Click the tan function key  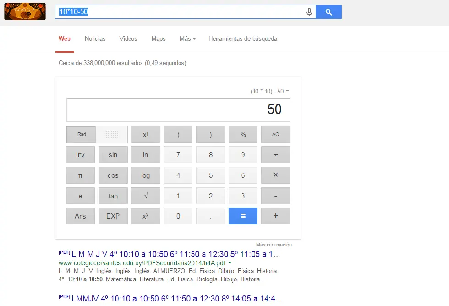(113, 196)
